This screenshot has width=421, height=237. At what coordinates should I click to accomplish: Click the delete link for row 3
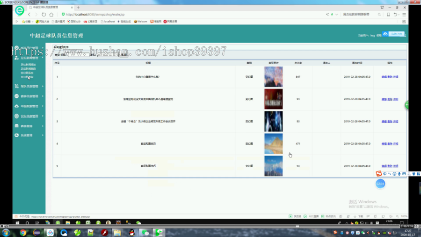pyautogui.click(x=390, y=121)
